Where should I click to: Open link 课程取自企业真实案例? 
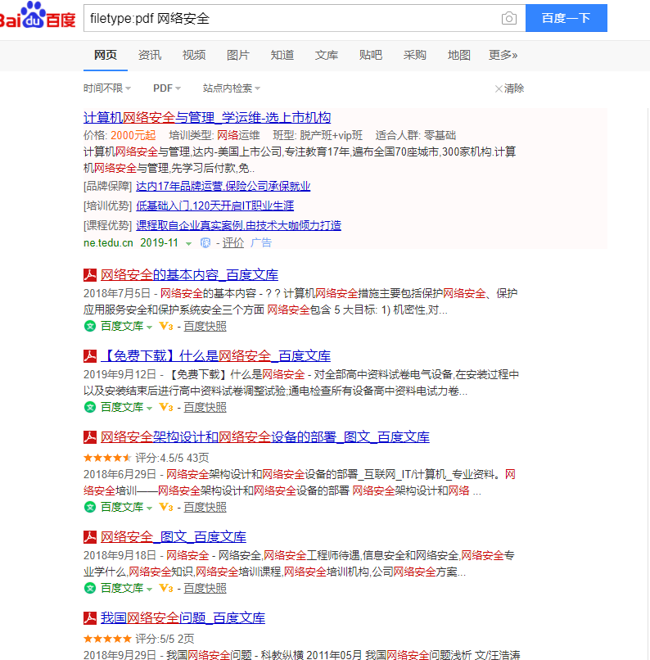238,225
